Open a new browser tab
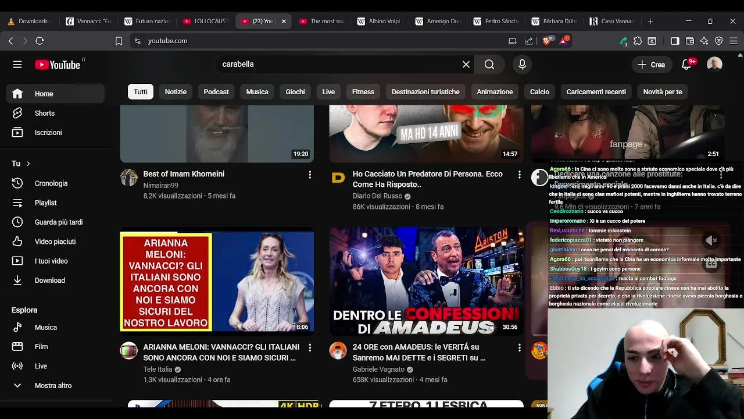Image resolution: width=744 pixels, height=419 pixels. [650, 21]
